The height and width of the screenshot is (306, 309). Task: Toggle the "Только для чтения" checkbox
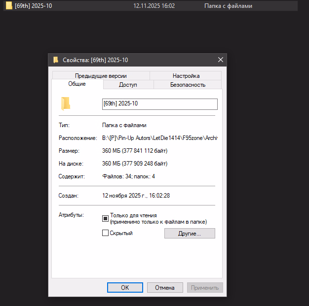105,218
